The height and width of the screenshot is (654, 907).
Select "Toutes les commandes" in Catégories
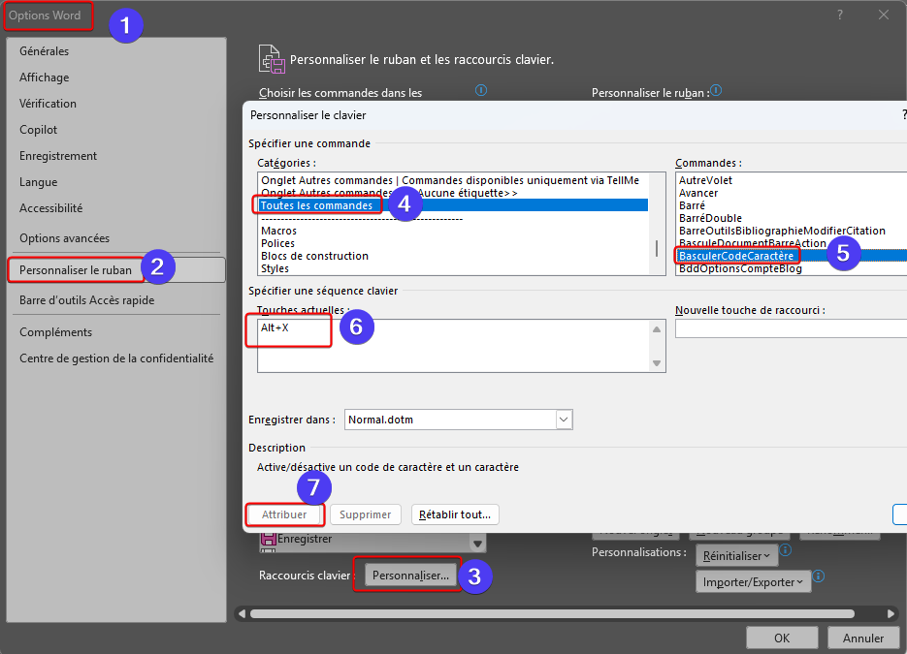454,205
